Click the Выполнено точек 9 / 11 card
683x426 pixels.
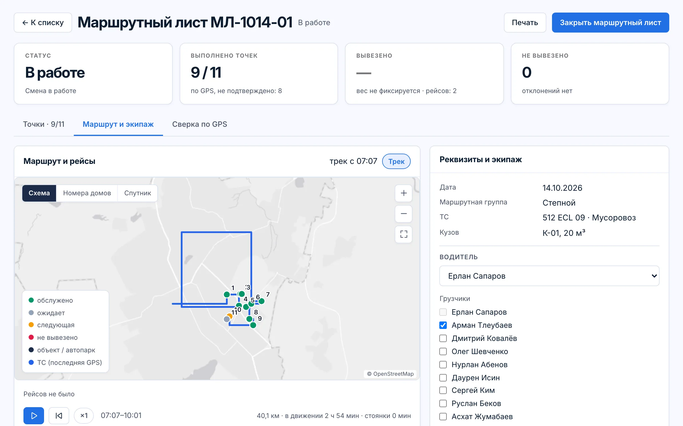(x=259, y=74)
